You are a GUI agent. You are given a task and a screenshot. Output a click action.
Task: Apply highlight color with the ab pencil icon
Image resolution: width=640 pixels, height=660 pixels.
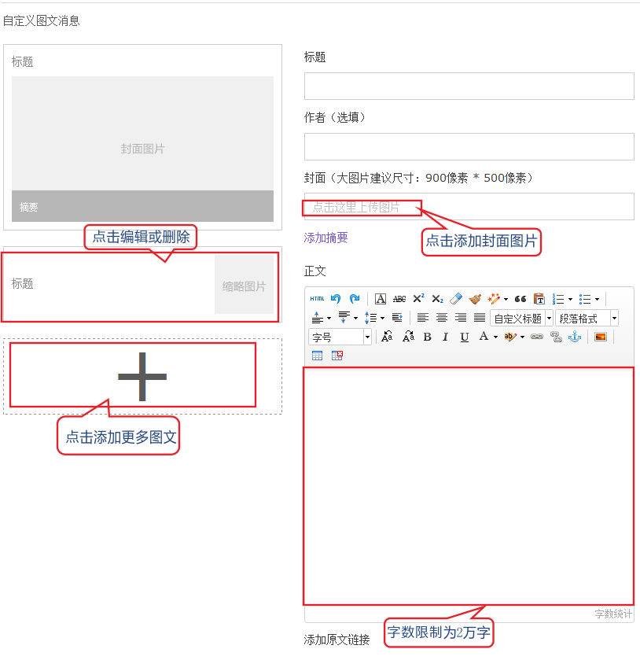click(x=510, y=337)
